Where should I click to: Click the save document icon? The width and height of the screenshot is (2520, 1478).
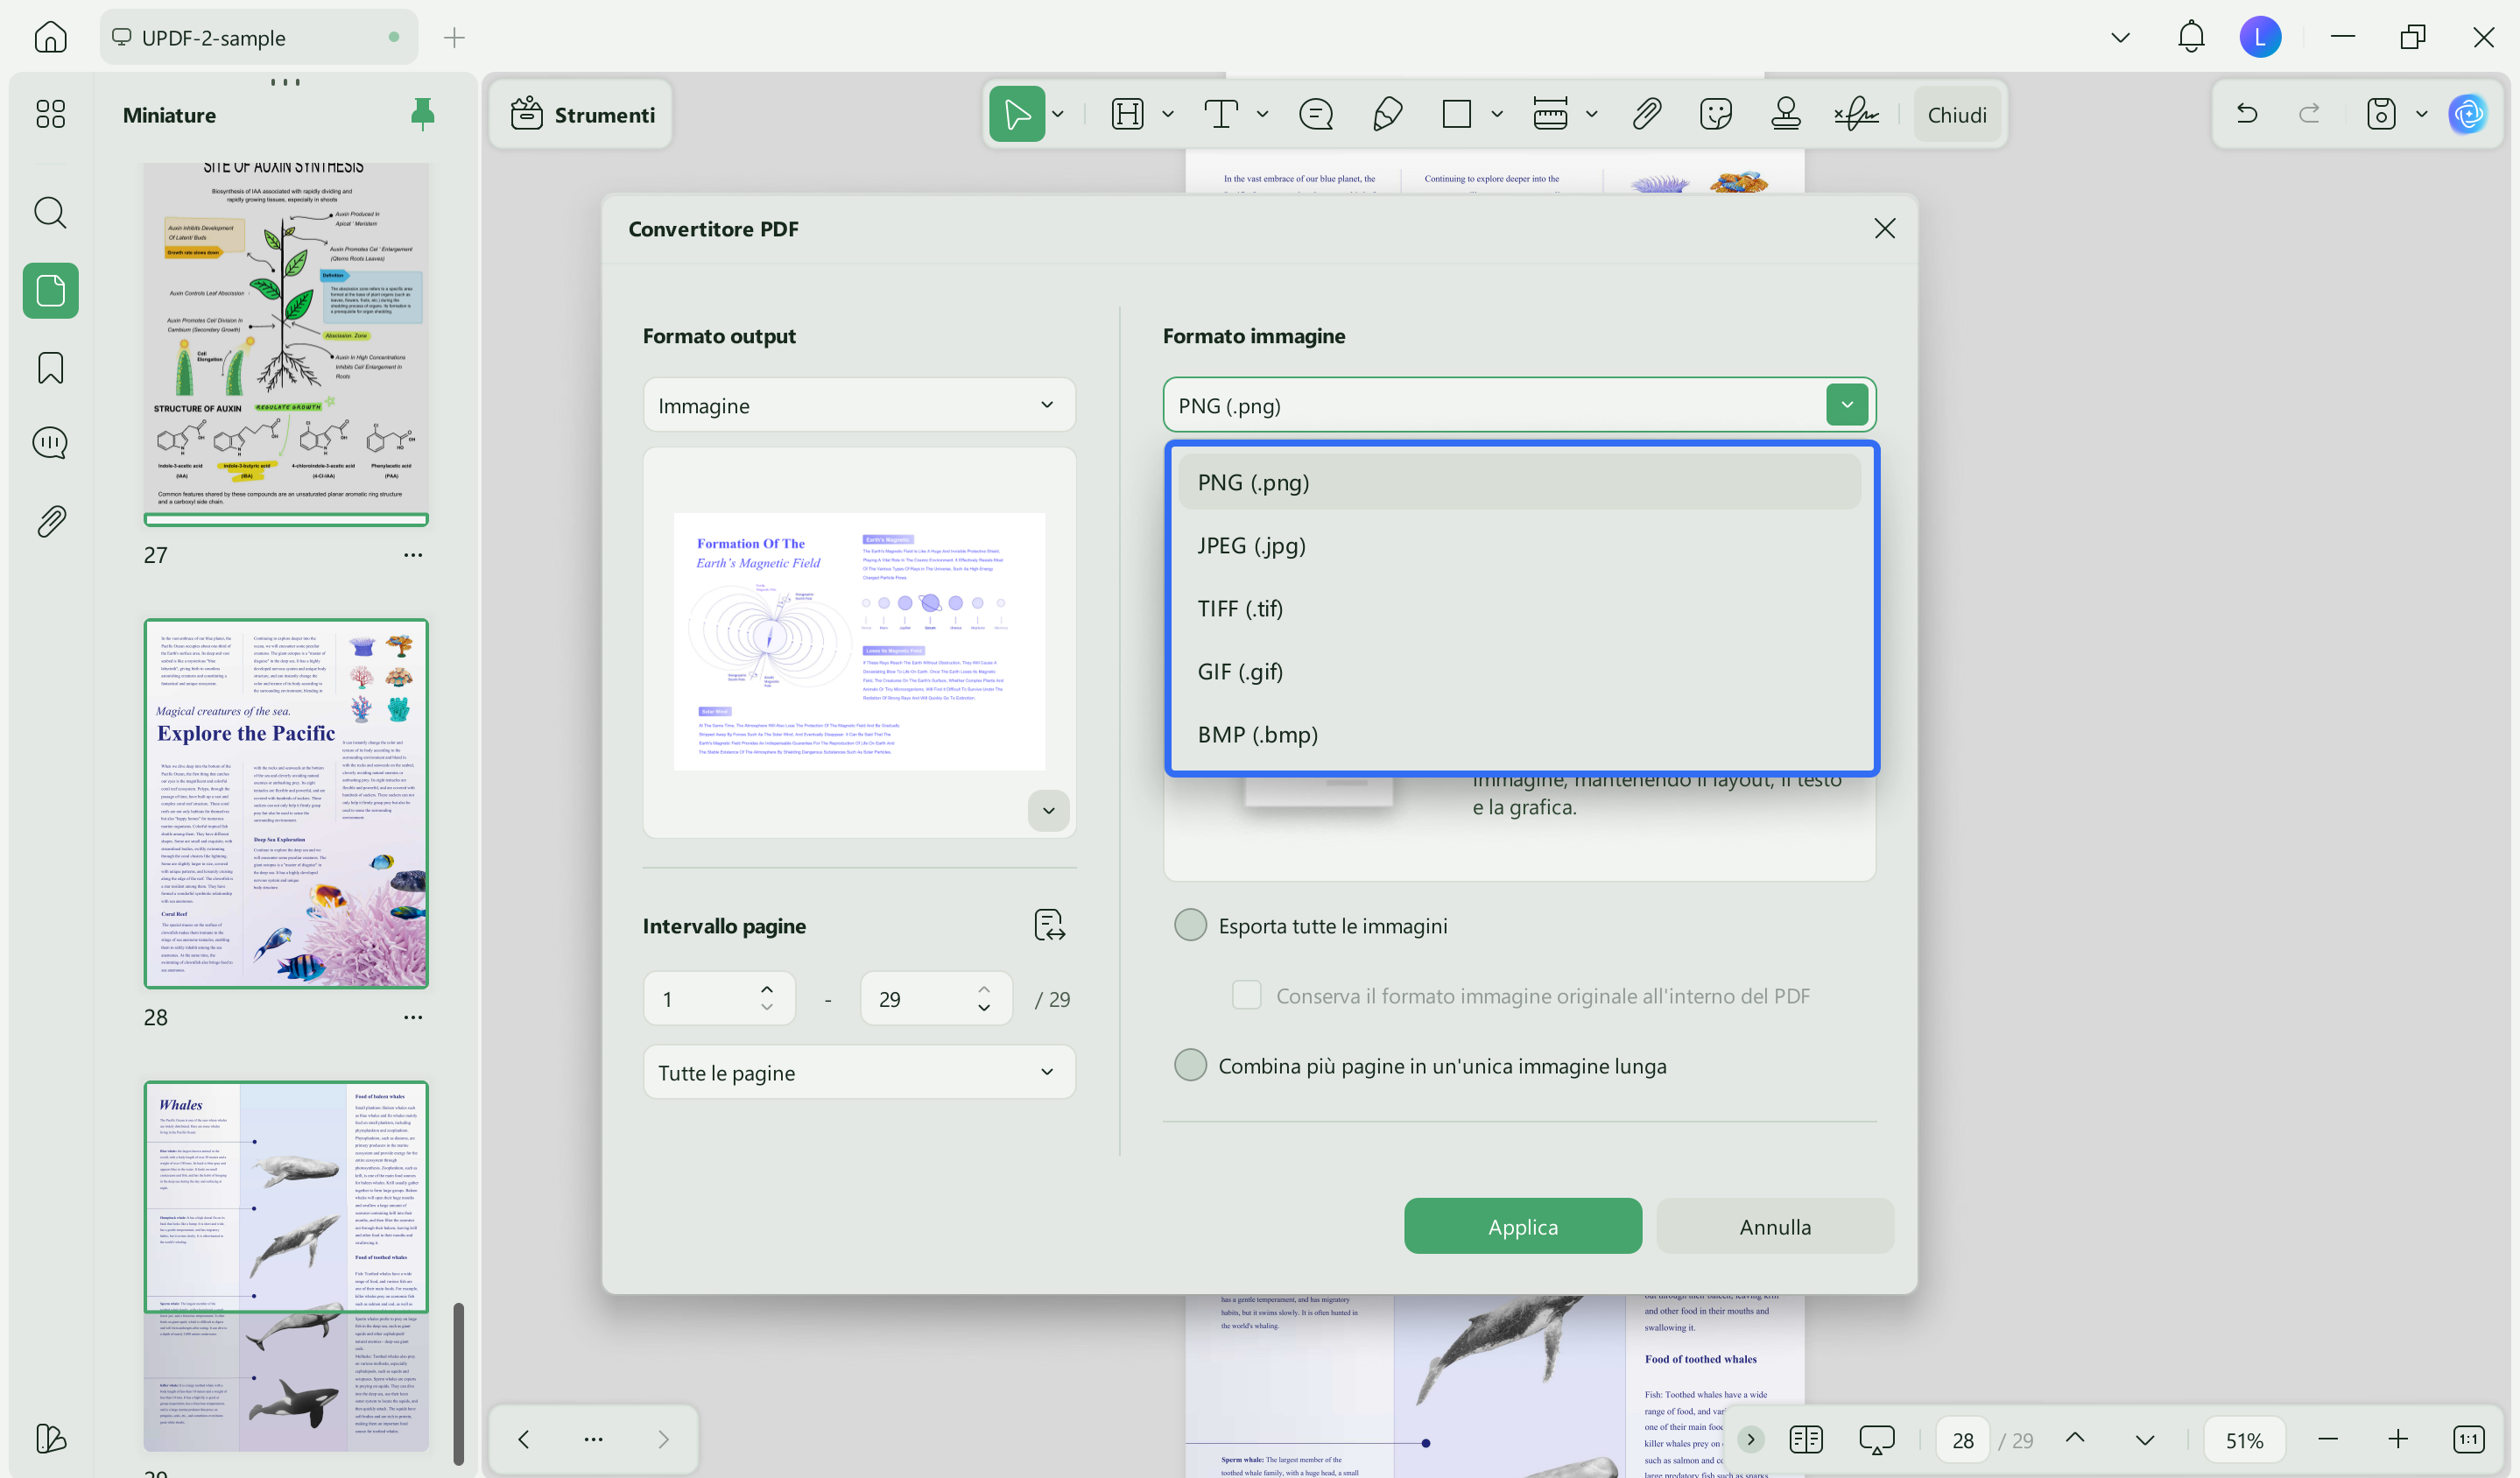(2381, 114)
